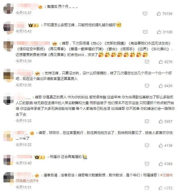Click the avatar of the 15:42 commenter
Viewport: 177px width, 193px height.
9,28
